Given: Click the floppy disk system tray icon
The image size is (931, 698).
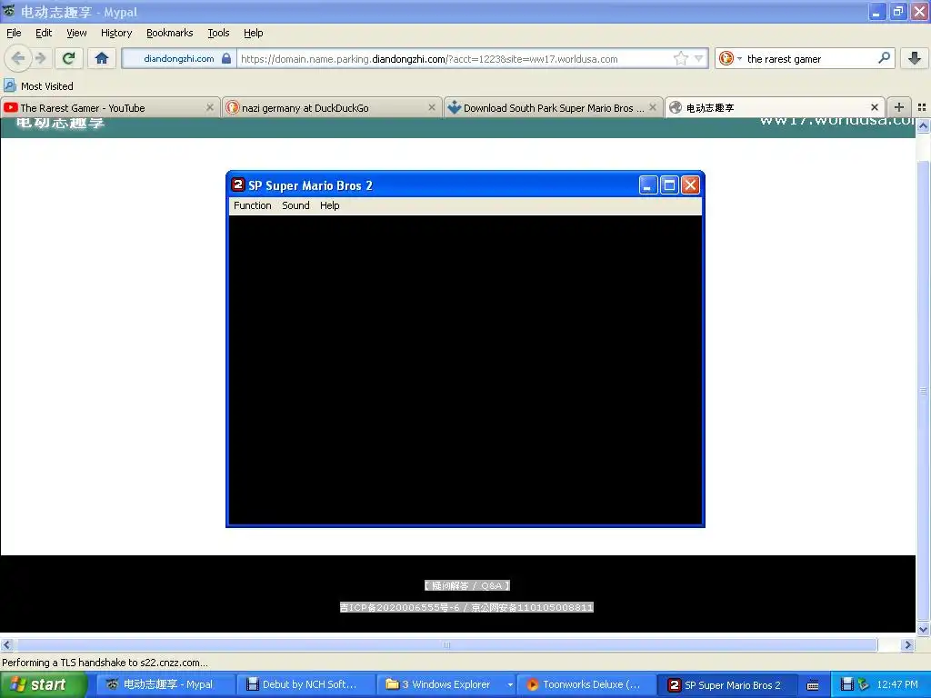Looking at the screenshot, I should (x=847, y=684).
